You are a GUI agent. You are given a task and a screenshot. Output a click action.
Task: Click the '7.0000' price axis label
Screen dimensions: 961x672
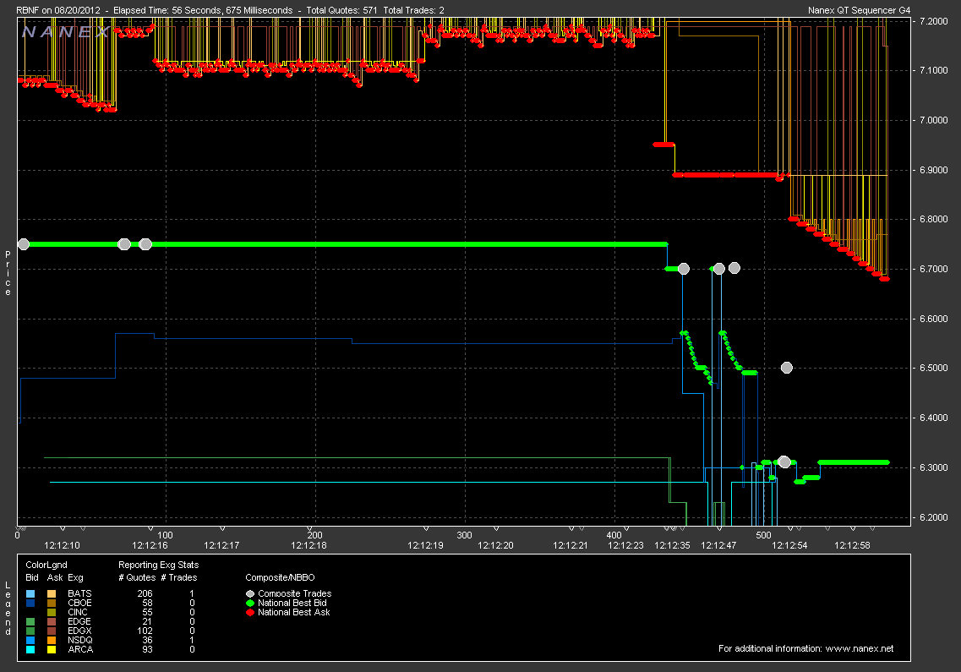[x=933, y=120]
